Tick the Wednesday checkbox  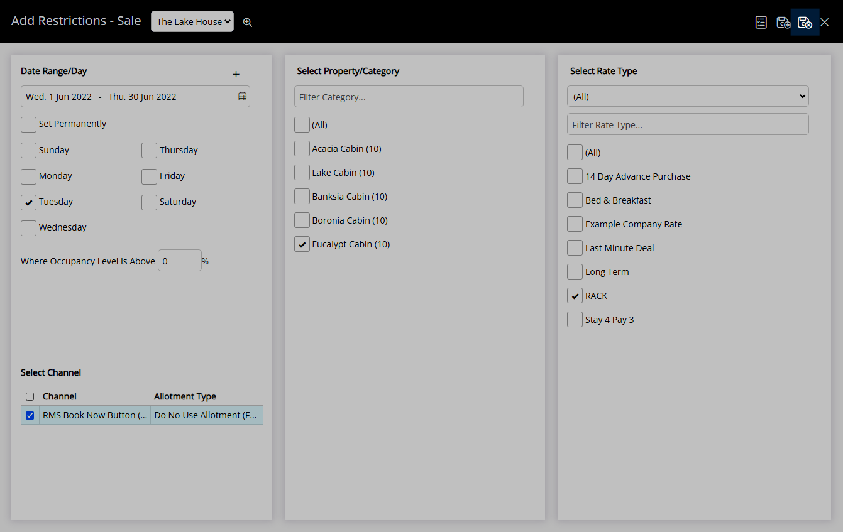coord(29,228)
